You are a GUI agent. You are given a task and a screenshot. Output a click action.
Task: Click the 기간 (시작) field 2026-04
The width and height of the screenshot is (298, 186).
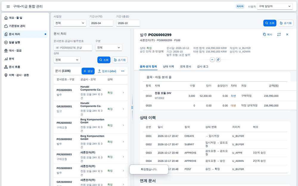pos(101,23)
